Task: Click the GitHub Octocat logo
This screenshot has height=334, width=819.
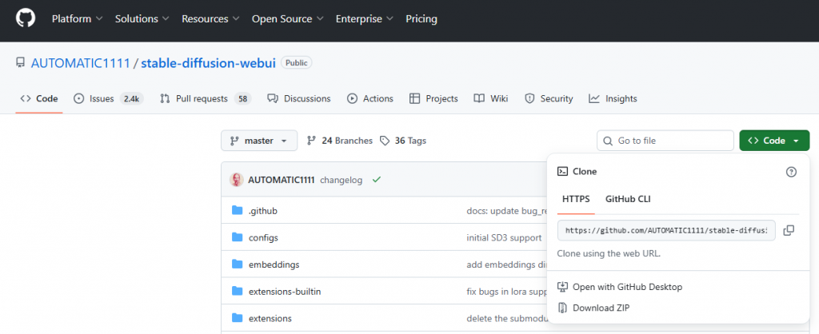Action: pos(25,18)
